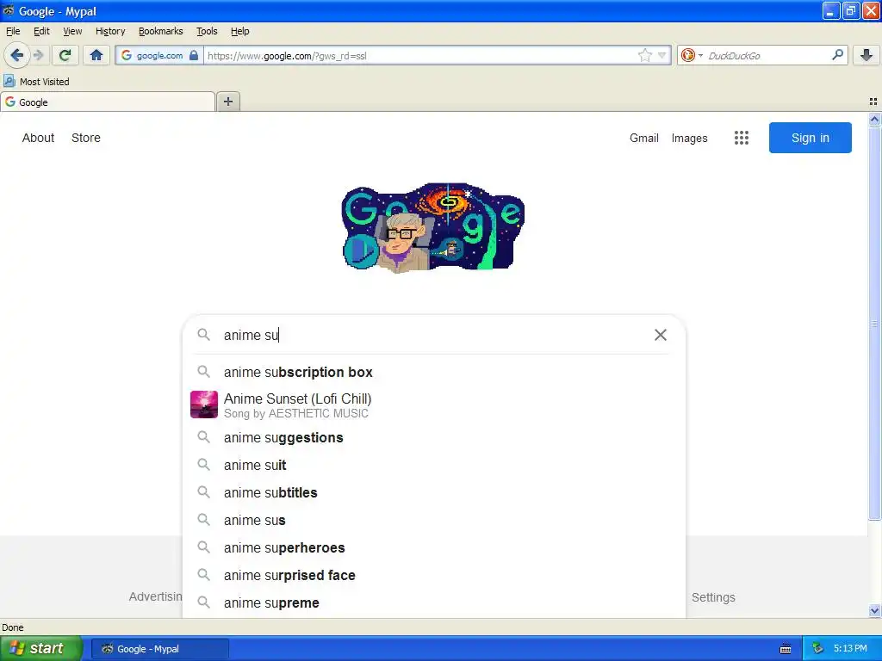Screen dimensions: 882x661
Task: Click the 5:13 PM clock
Action: click(x=850, y=649)
